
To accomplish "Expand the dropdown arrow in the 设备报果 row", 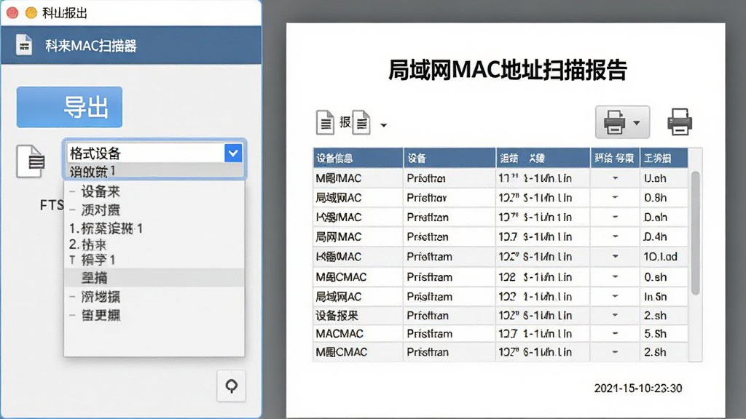I will tap(615, 315).
